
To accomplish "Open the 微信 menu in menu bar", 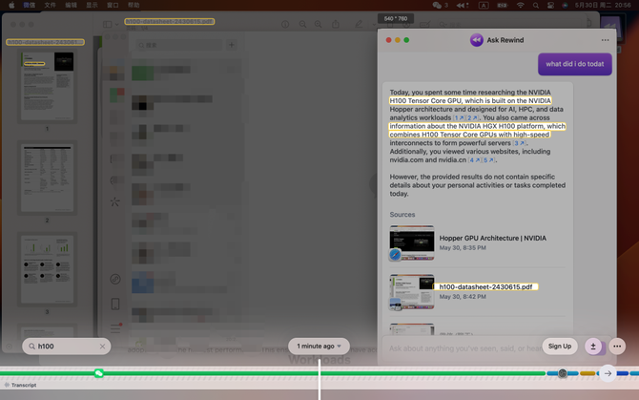I will tap(29, 5).
